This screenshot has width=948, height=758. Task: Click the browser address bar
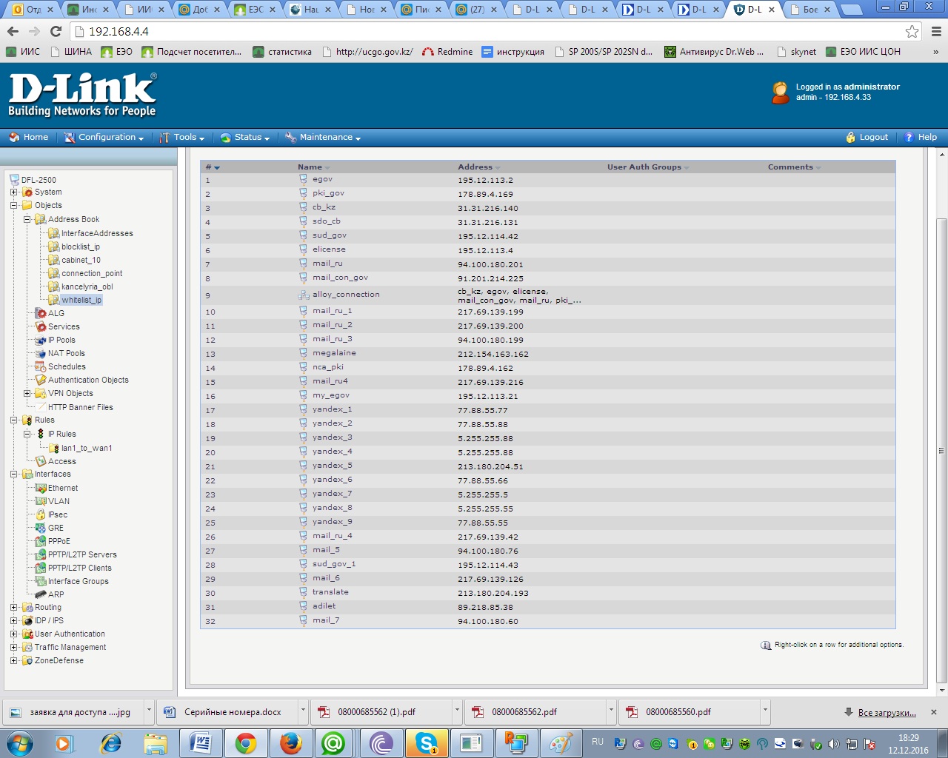point(489,32)
